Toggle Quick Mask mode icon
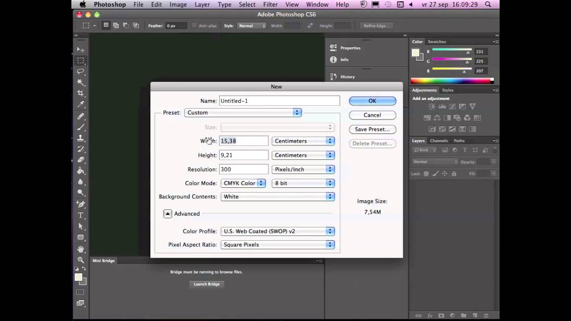 (80, 292)
